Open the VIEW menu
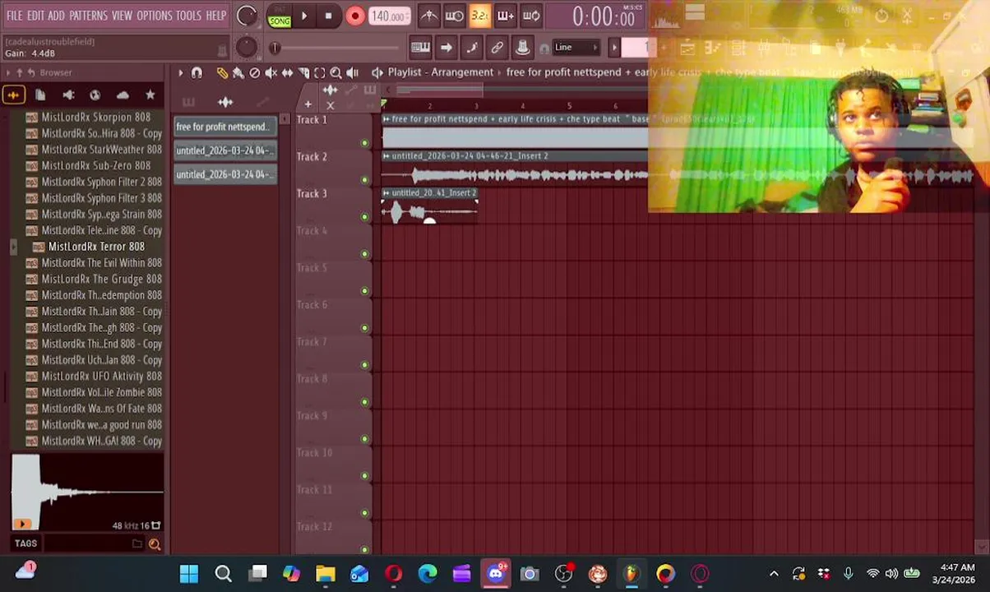 (x=122, y=16)
